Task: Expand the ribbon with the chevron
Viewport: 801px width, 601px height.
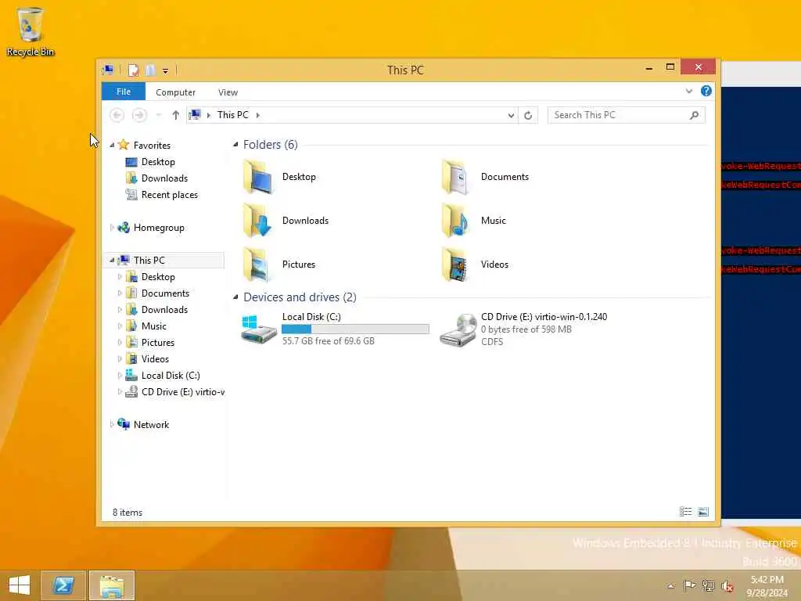Action: point(689,91)
